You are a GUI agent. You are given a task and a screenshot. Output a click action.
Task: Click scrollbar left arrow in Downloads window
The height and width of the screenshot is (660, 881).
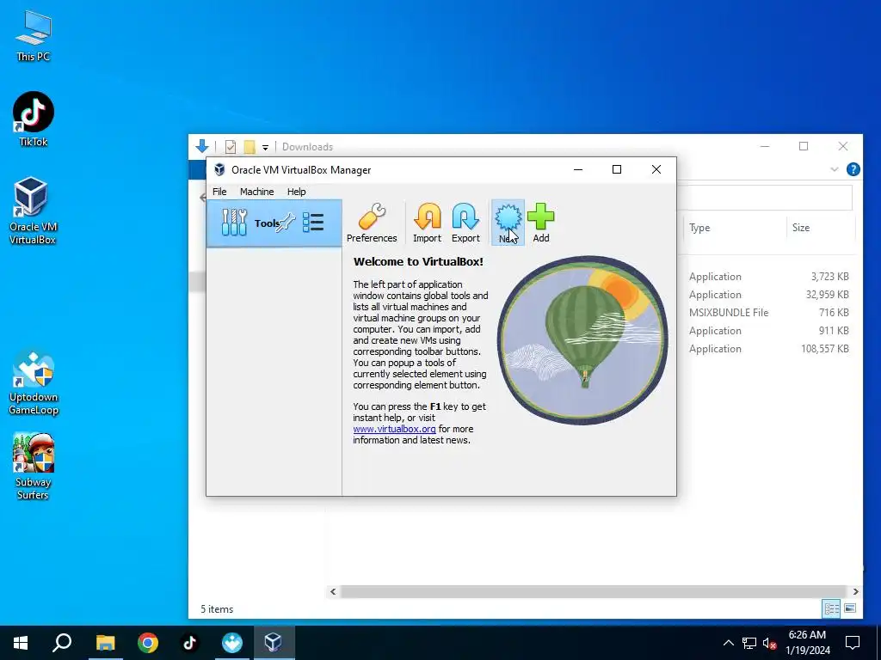333,591
